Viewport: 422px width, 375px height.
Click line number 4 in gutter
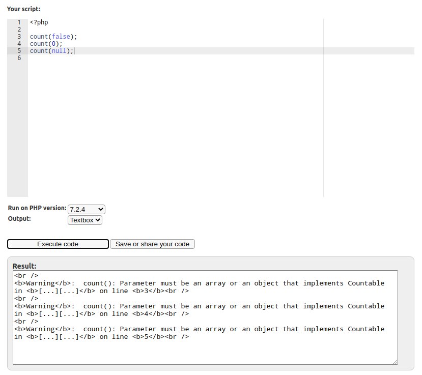(19, 44)
